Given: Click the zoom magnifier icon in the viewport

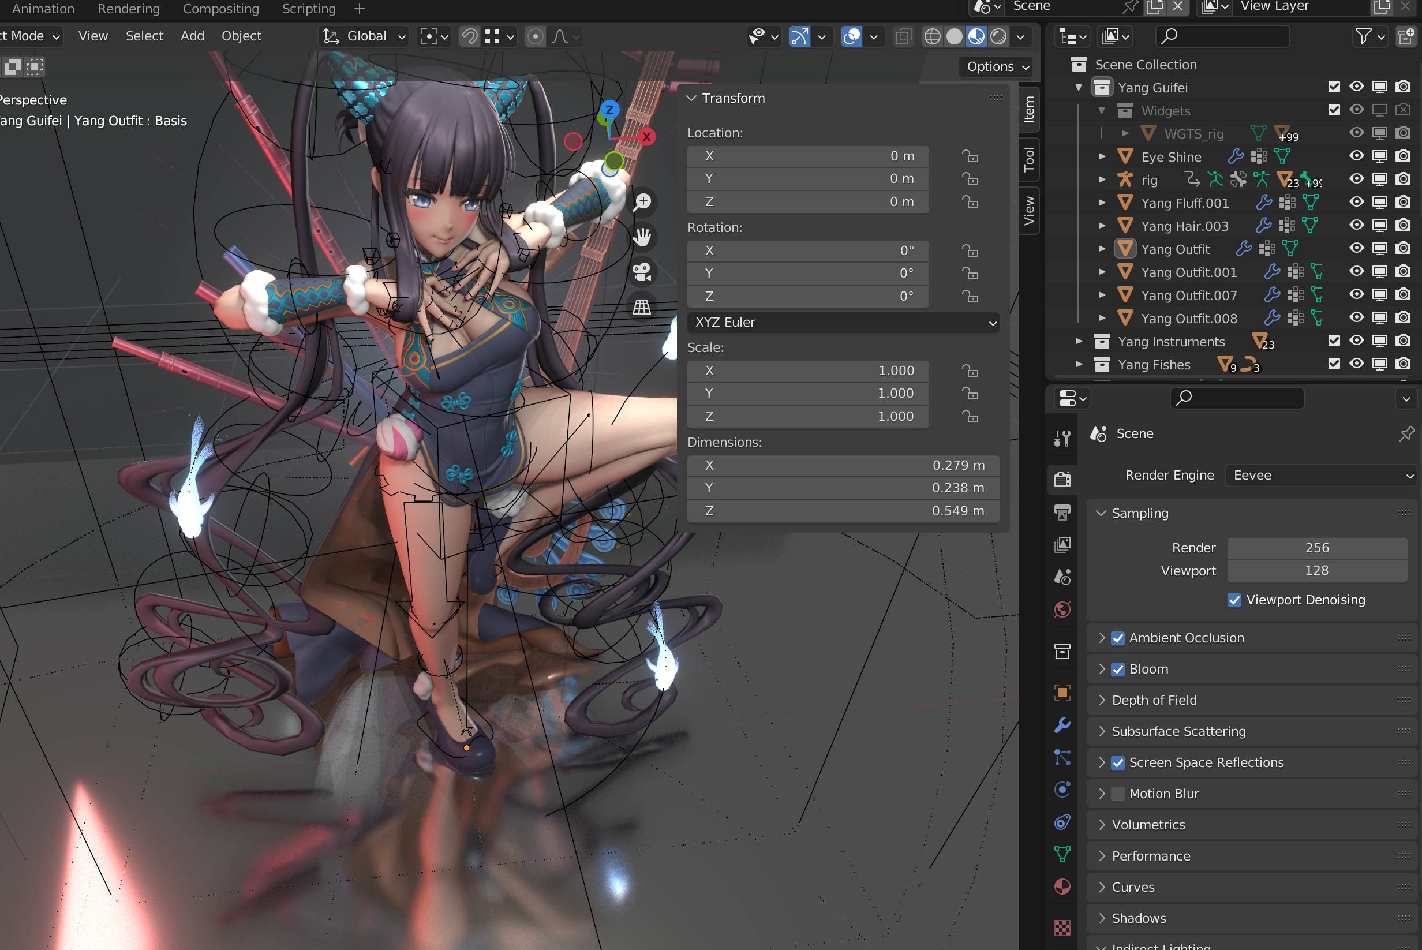Looking at the screenshot, I should click(x=642, y=202).
